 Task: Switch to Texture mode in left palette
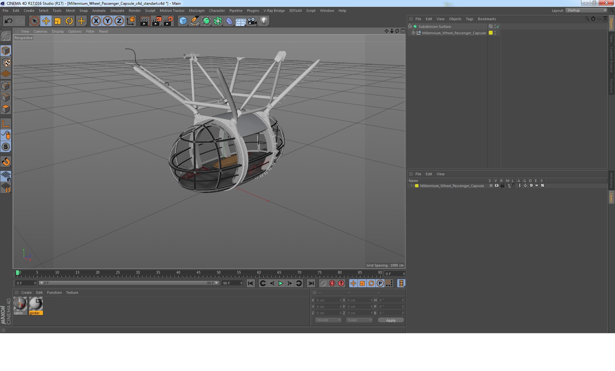pyautogui.click(x=6, y=62)
